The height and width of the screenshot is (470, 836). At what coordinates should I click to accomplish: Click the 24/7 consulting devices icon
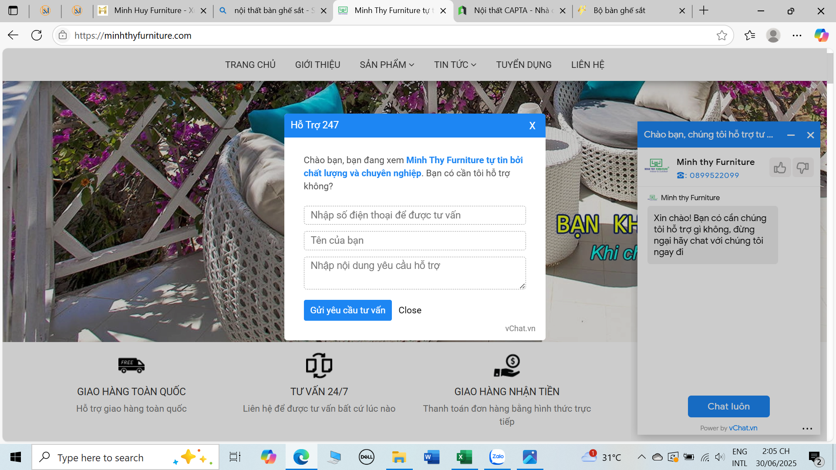(319, 366)
